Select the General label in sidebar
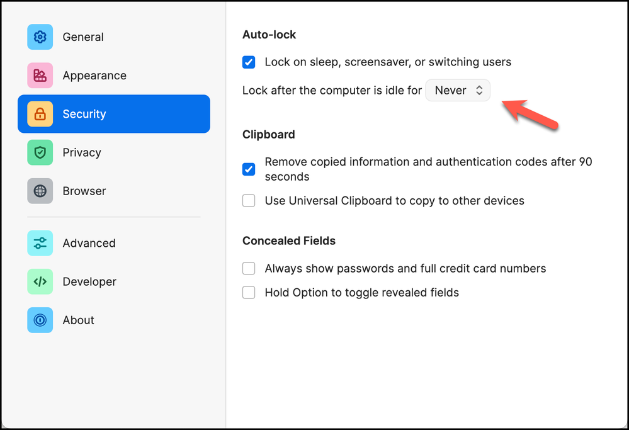Screen dimensions: 629x430 tap(83, 37)
